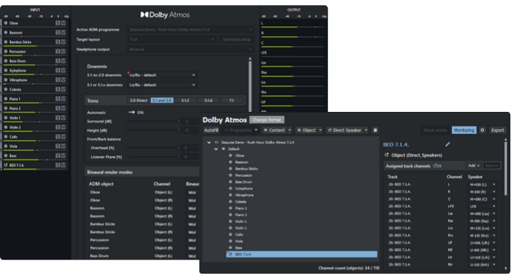Click the Add button for track channels

(x=474, y=165)
